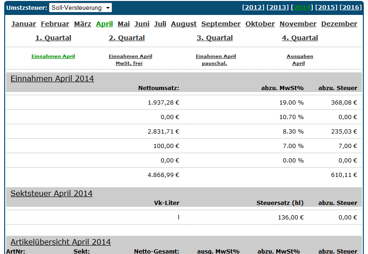
Task: Open the Februar month tab
Action: point(55,24)
